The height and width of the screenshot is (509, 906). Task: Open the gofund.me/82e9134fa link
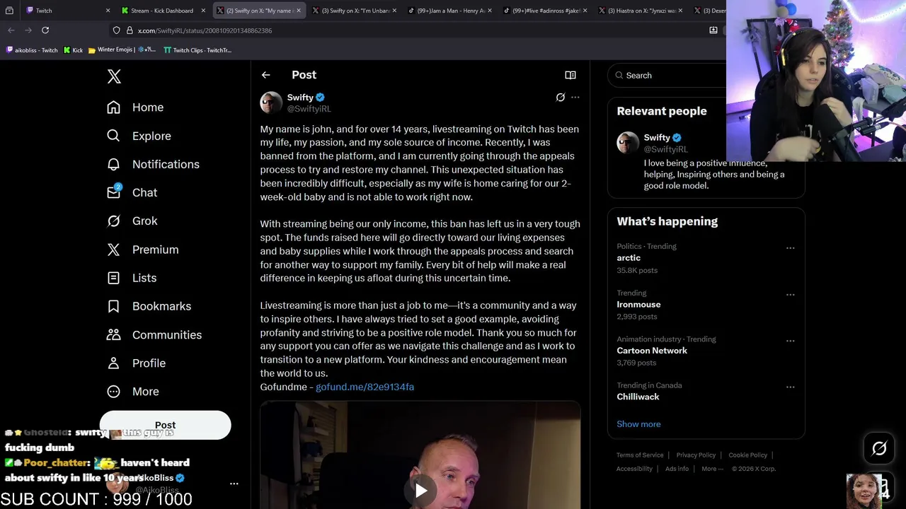click(x=365, y=387)
